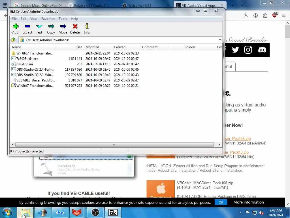Expand the address path dropdown
This screenshot has height=218, width=290.
pyautogui.click(x=220, y=40)
